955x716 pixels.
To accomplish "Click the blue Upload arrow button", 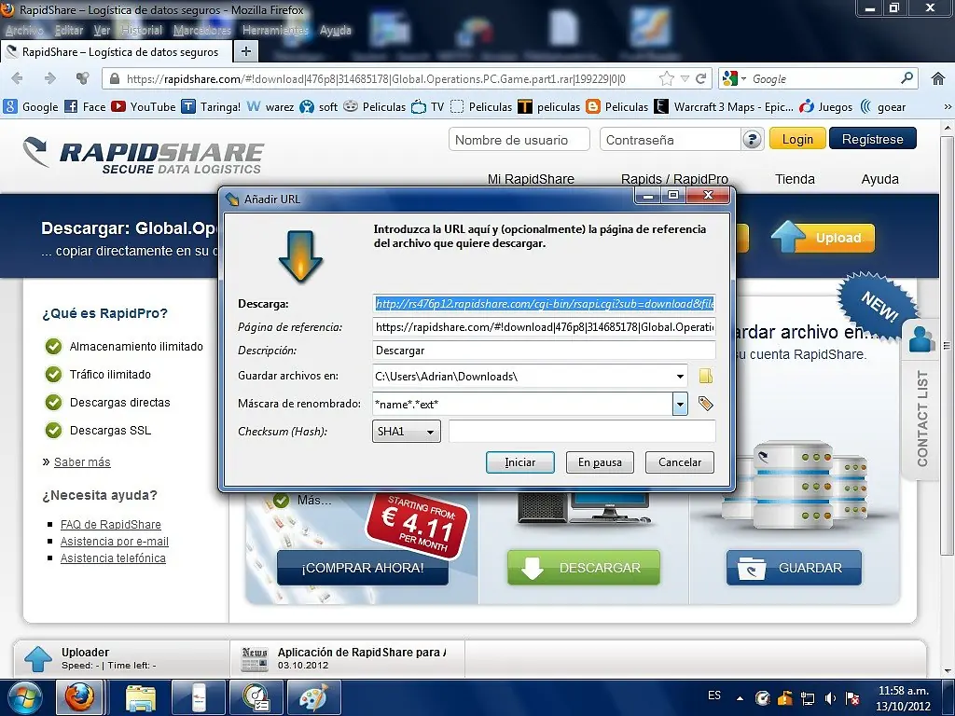I will click(x=823, y=238).
